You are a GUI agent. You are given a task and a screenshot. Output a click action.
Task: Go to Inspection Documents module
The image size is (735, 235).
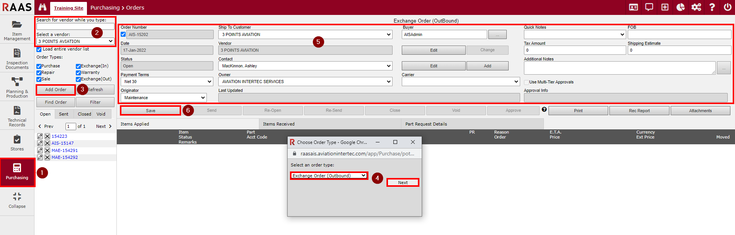point(17,59)
